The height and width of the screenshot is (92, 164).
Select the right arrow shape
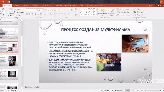pyautogui.click(x=89, y=12)
